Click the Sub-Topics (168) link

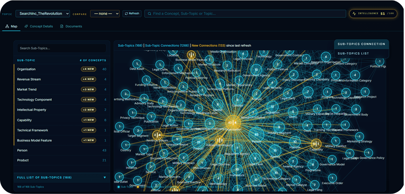130,46
